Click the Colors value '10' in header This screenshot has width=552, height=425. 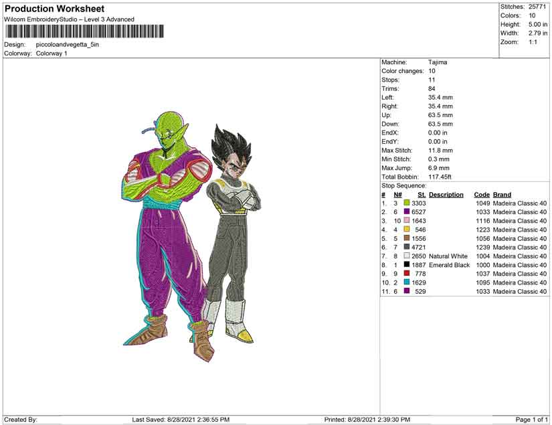tap(532, 15)
